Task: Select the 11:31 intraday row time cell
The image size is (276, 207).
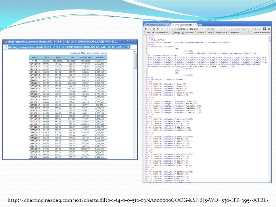Action: pos(34,61)
